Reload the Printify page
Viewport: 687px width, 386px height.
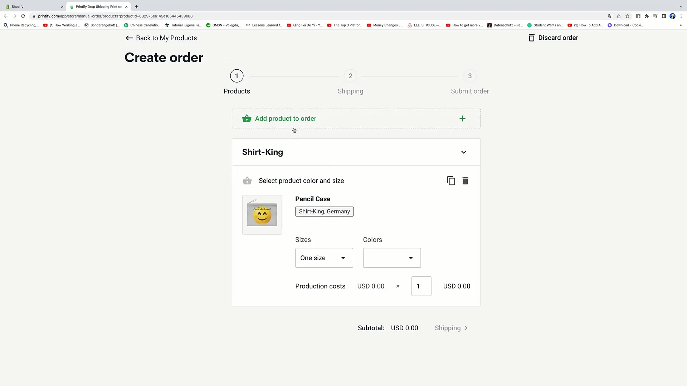(23, 16)
